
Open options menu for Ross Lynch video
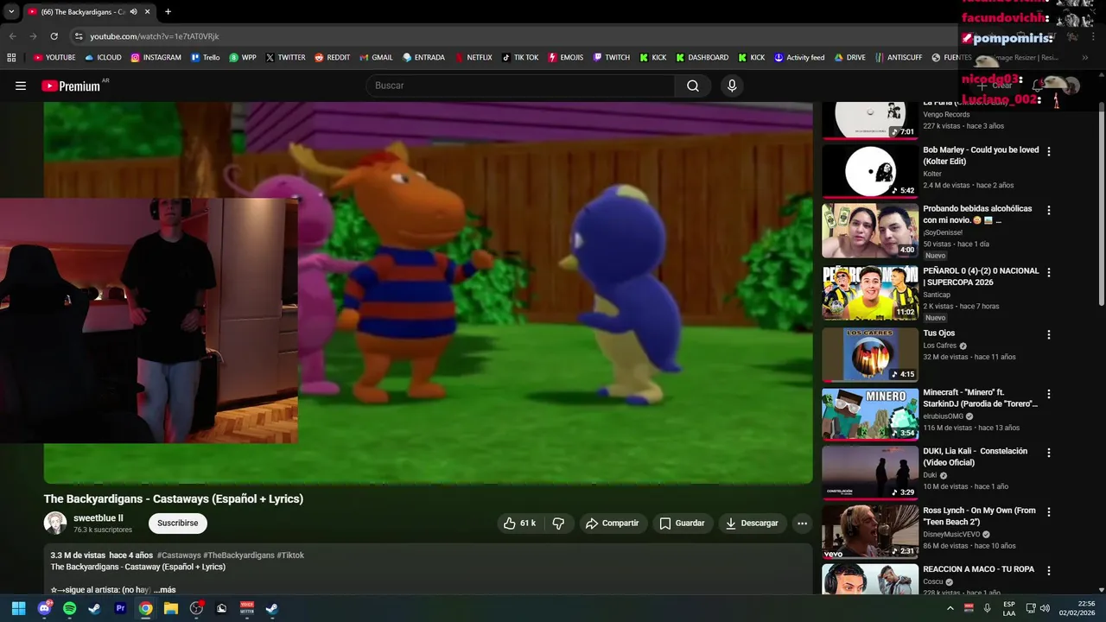[x=1049, y=511]
